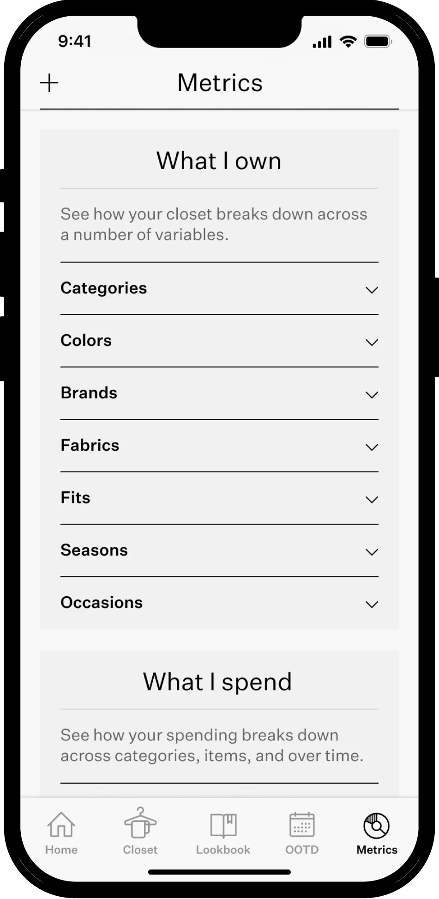Open the Closet hanger icon
This screenshot has height=899, width=439.
click(140, 823)
